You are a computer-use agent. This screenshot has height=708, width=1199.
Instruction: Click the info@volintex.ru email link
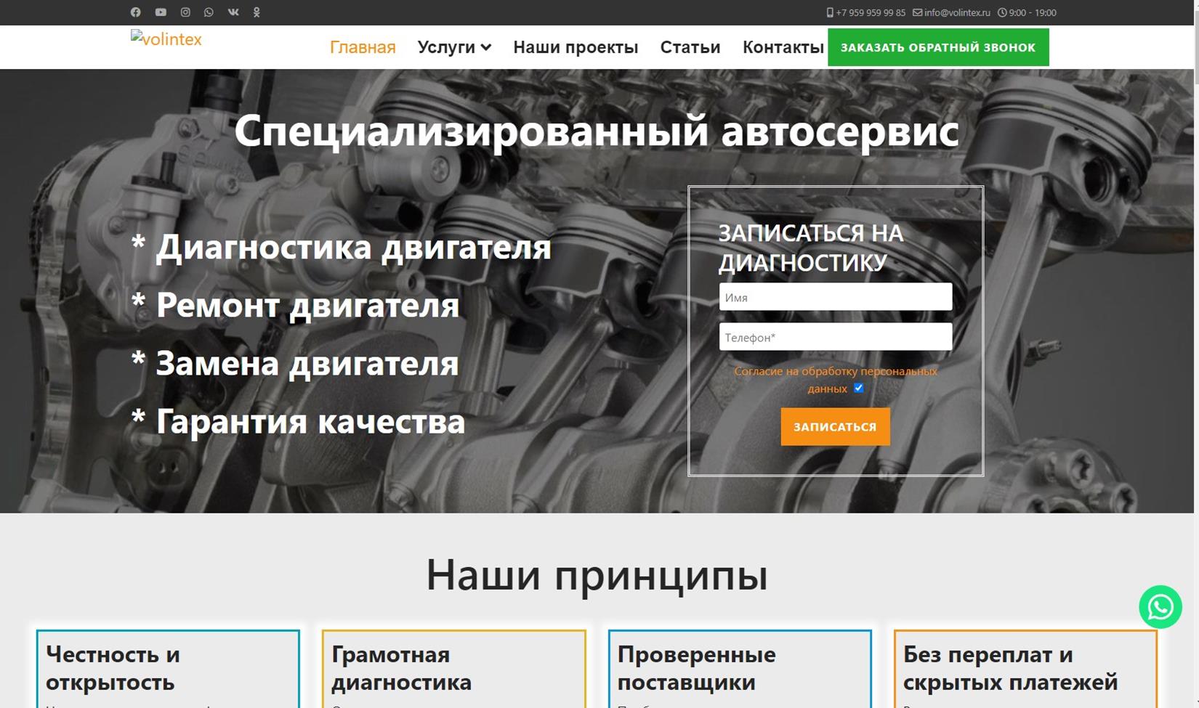tap(951, 12)
